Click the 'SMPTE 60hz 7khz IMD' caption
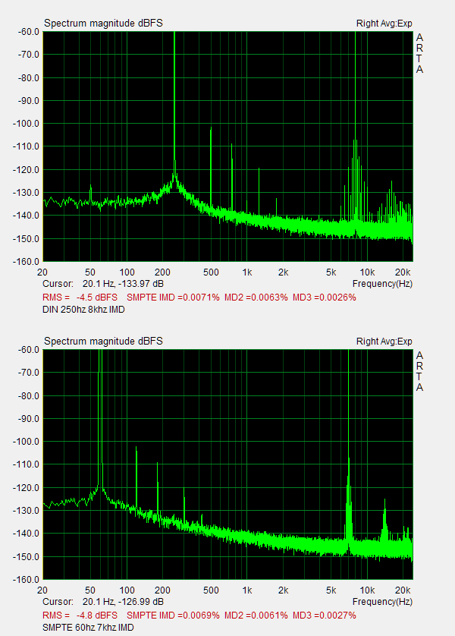Screen dimensions: 455x636 tap(88, 628)
